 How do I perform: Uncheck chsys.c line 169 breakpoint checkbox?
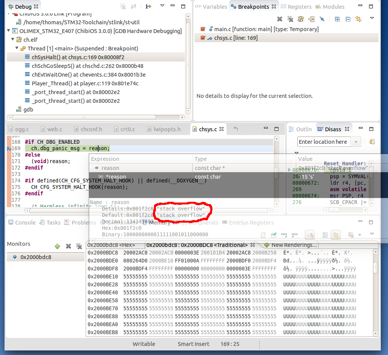click(203, 38)
